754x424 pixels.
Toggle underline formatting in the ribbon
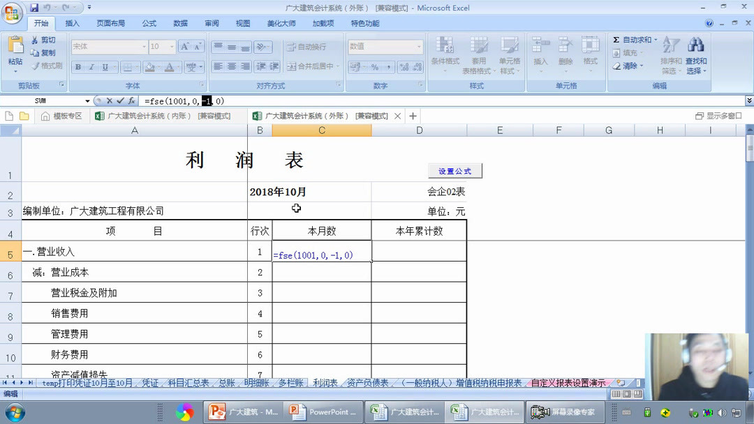point(103,67)
